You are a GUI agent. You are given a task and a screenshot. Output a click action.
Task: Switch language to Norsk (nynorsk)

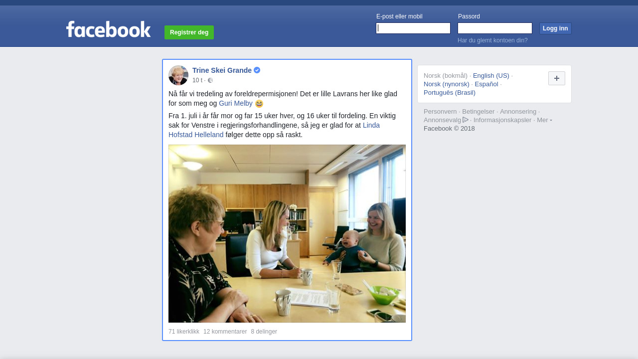click(x=447, y=84)
